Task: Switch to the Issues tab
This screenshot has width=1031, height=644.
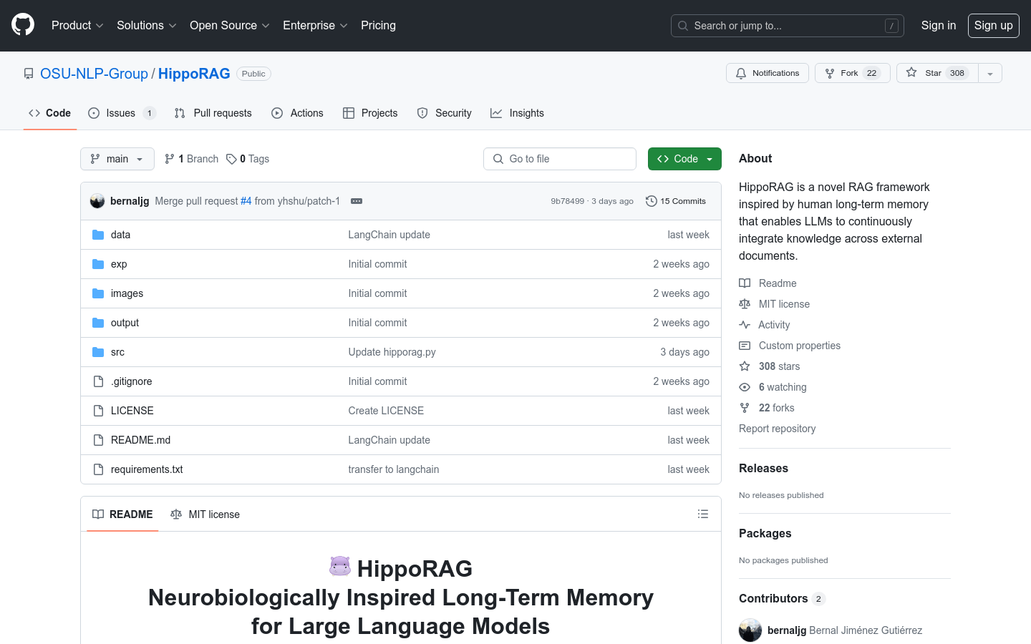Action: (122, 113)
